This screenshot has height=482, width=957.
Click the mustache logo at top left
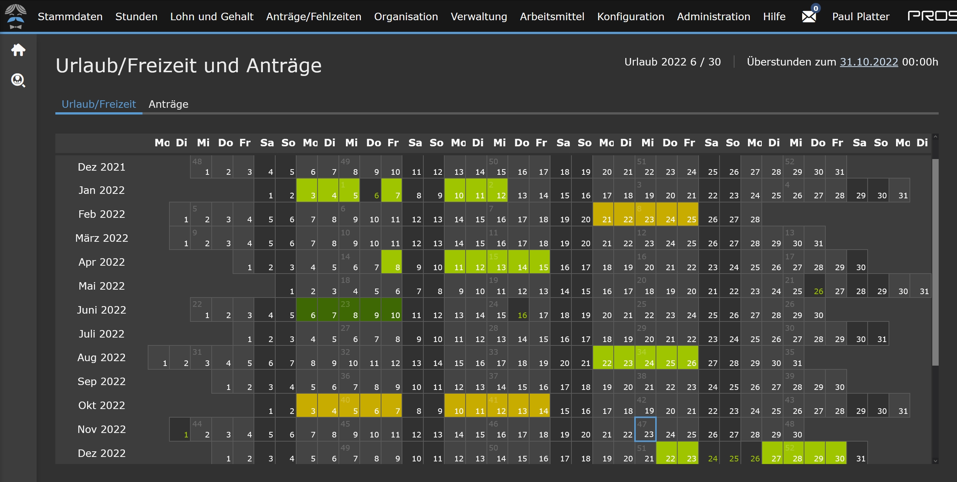[x=16, y=16]
